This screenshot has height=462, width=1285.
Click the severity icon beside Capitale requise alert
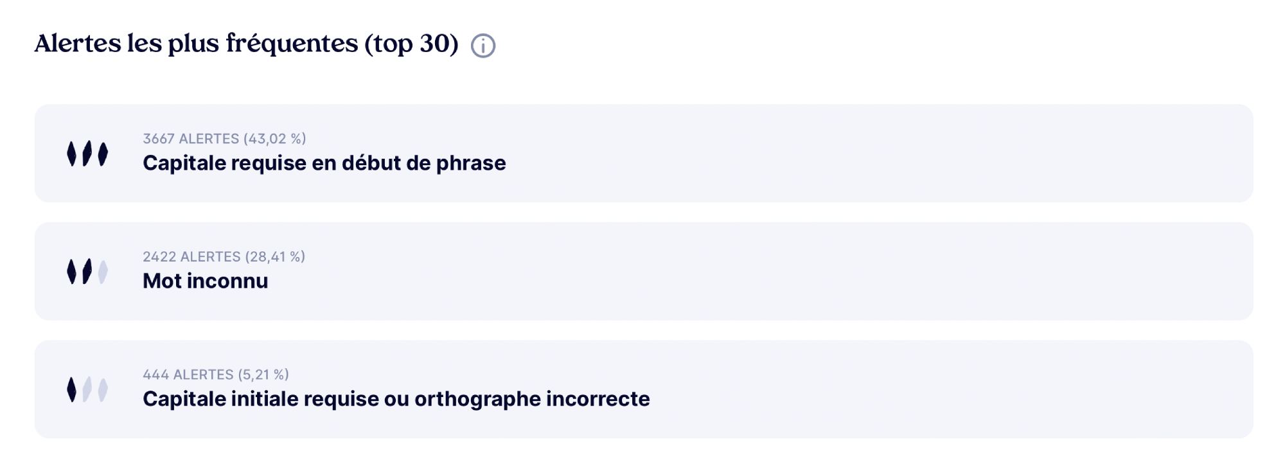[x=89, y=155]
